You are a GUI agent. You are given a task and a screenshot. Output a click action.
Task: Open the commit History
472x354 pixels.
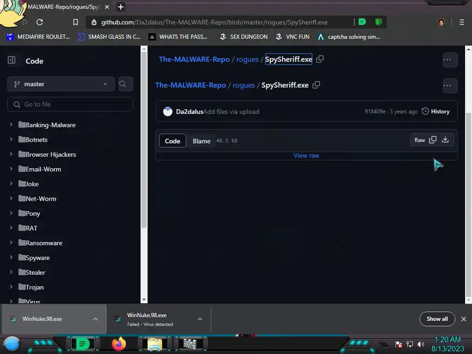[x=436, y=112]
